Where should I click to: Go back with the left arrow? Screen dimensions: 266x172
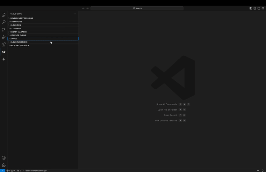point(83,8)
